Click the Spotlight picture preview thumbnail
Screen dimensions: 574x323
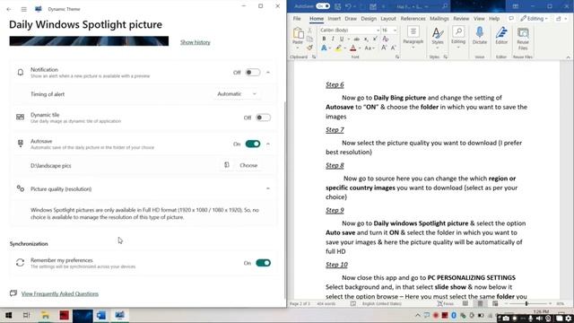point(89,40)
